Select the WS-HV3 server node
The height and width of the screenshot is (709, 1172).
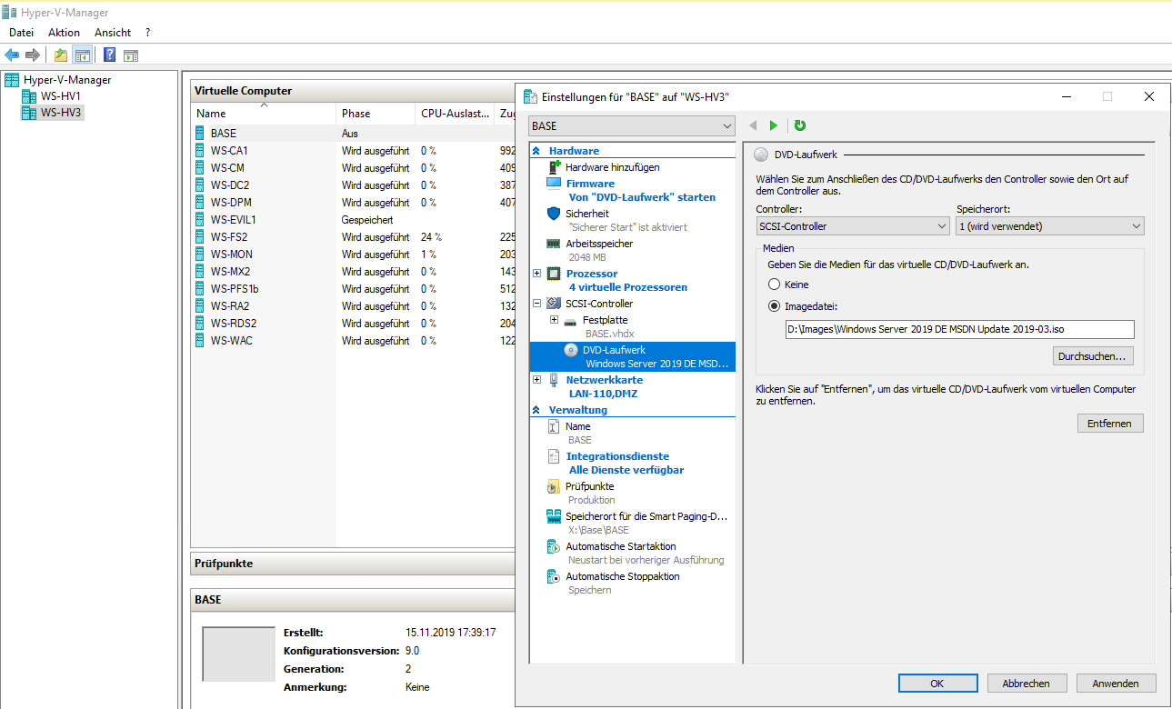(x=52, y=113)
